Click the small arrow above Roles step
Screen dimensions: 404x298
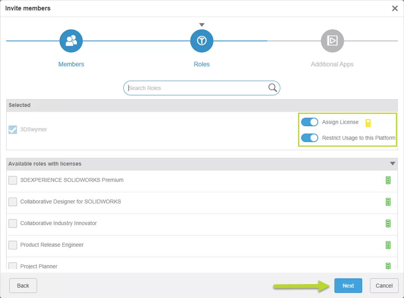202,25
